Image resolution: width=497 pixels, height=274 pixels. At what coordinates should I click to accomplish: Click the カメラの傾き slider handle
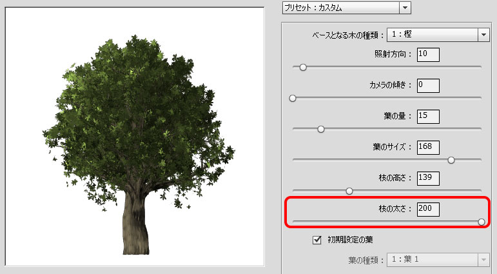point(293,98)
